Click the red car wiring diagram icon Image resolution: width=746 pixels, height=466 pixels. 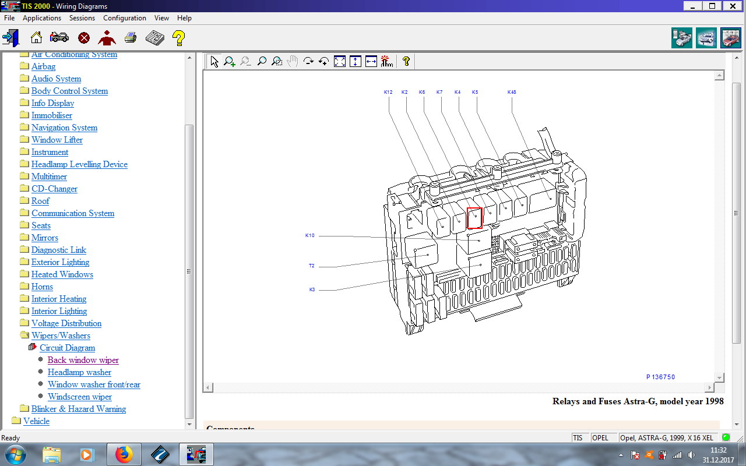(730, 38)
